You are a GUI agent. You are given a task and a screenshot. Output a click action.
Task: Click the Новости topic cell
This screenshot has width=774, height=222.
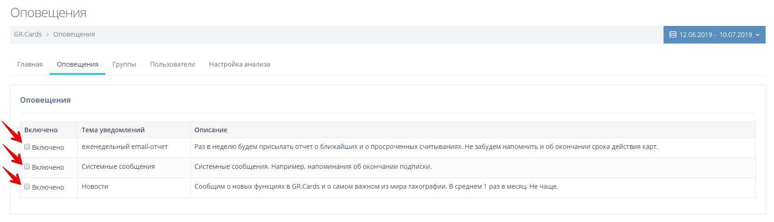point(95,186)
